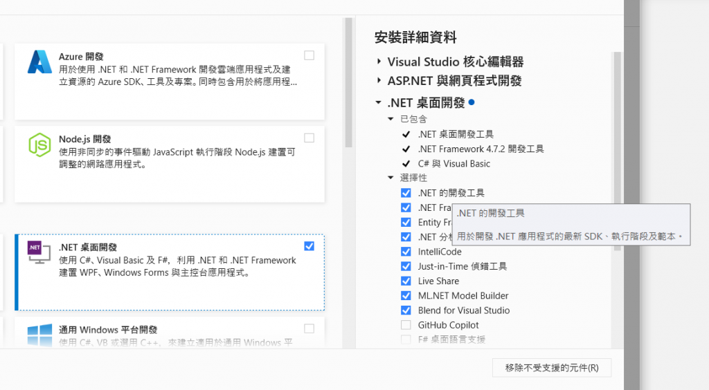Click the Live Share label
Viewport: 709px width, 390px height.
tap(438, 281)
